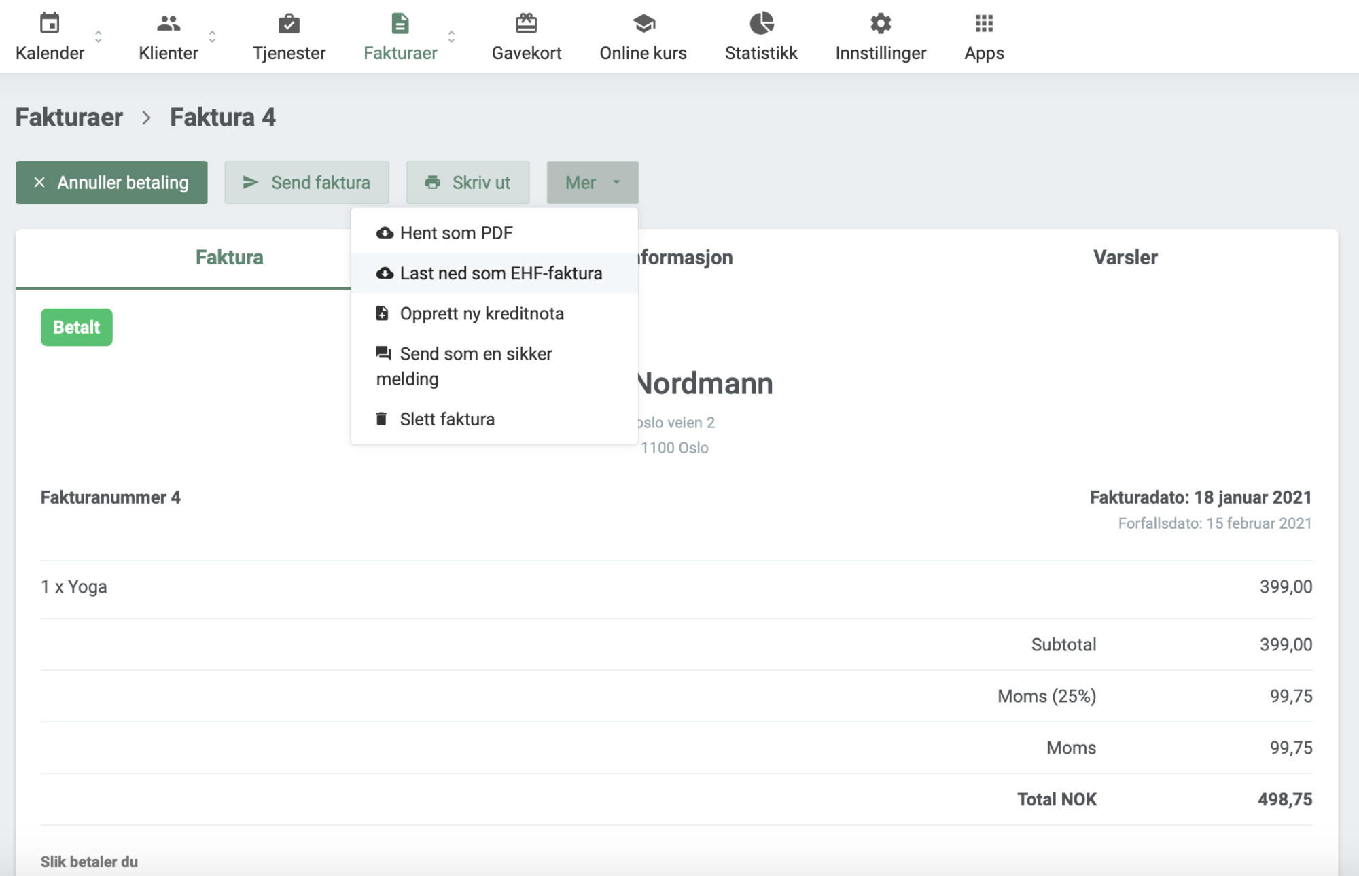Viewport: 1359px width, 876px height.
Task: Expand the Klienter submenu arrows
Action: click(213, 37)
